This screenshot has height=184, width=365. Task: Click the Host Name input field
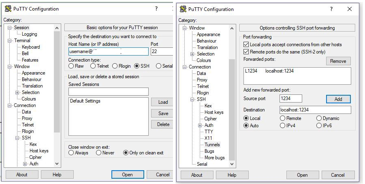[109, 51]
